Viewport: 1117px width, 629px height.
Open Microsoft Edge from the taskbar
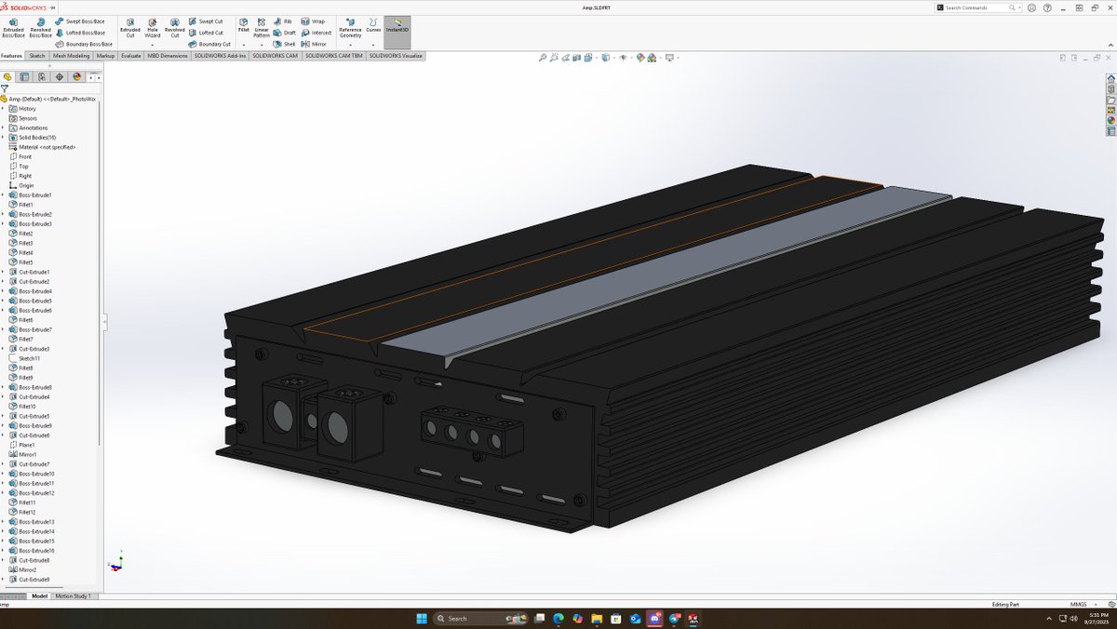pos(558,618)
